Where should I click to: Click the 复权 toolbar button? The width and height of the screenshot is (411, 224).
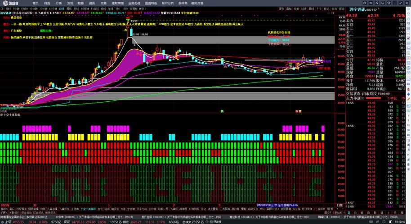(281, 9)
